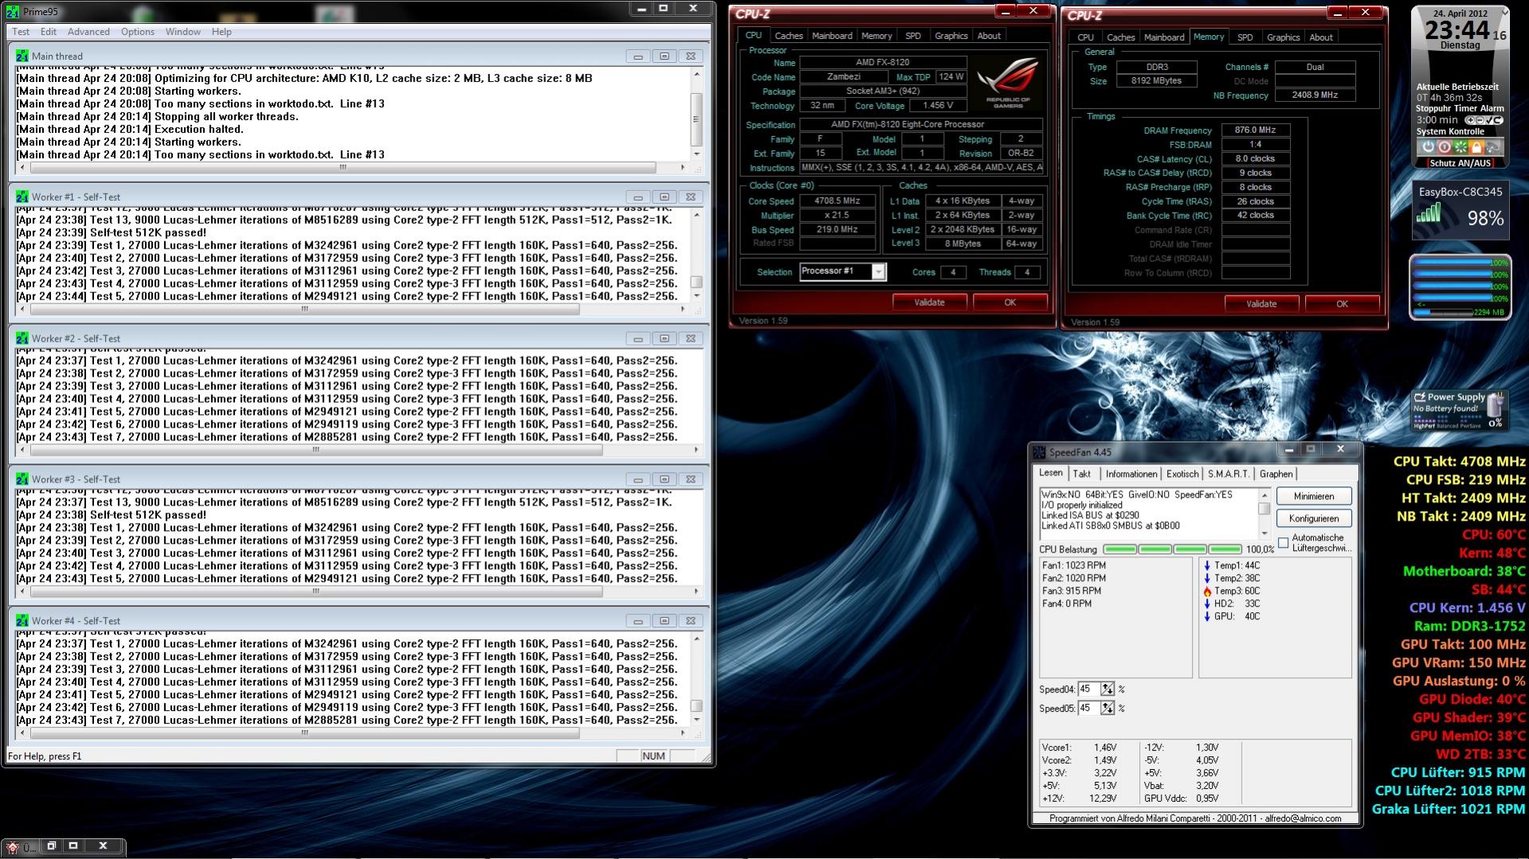This screenshot has height=859, width=1529.
Task: Open the Options menu in Prime95
Action: pyautogui.click(x=138, y=32)
